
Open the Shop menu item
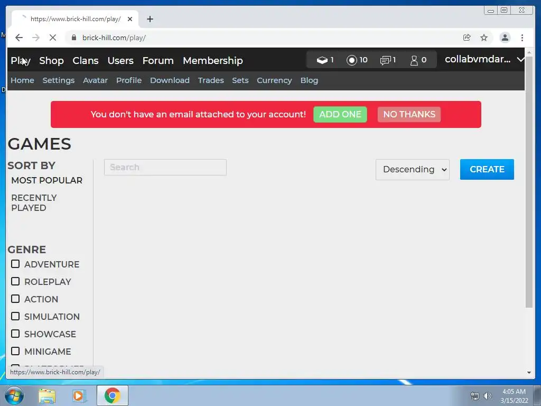(x=51, y=61)
